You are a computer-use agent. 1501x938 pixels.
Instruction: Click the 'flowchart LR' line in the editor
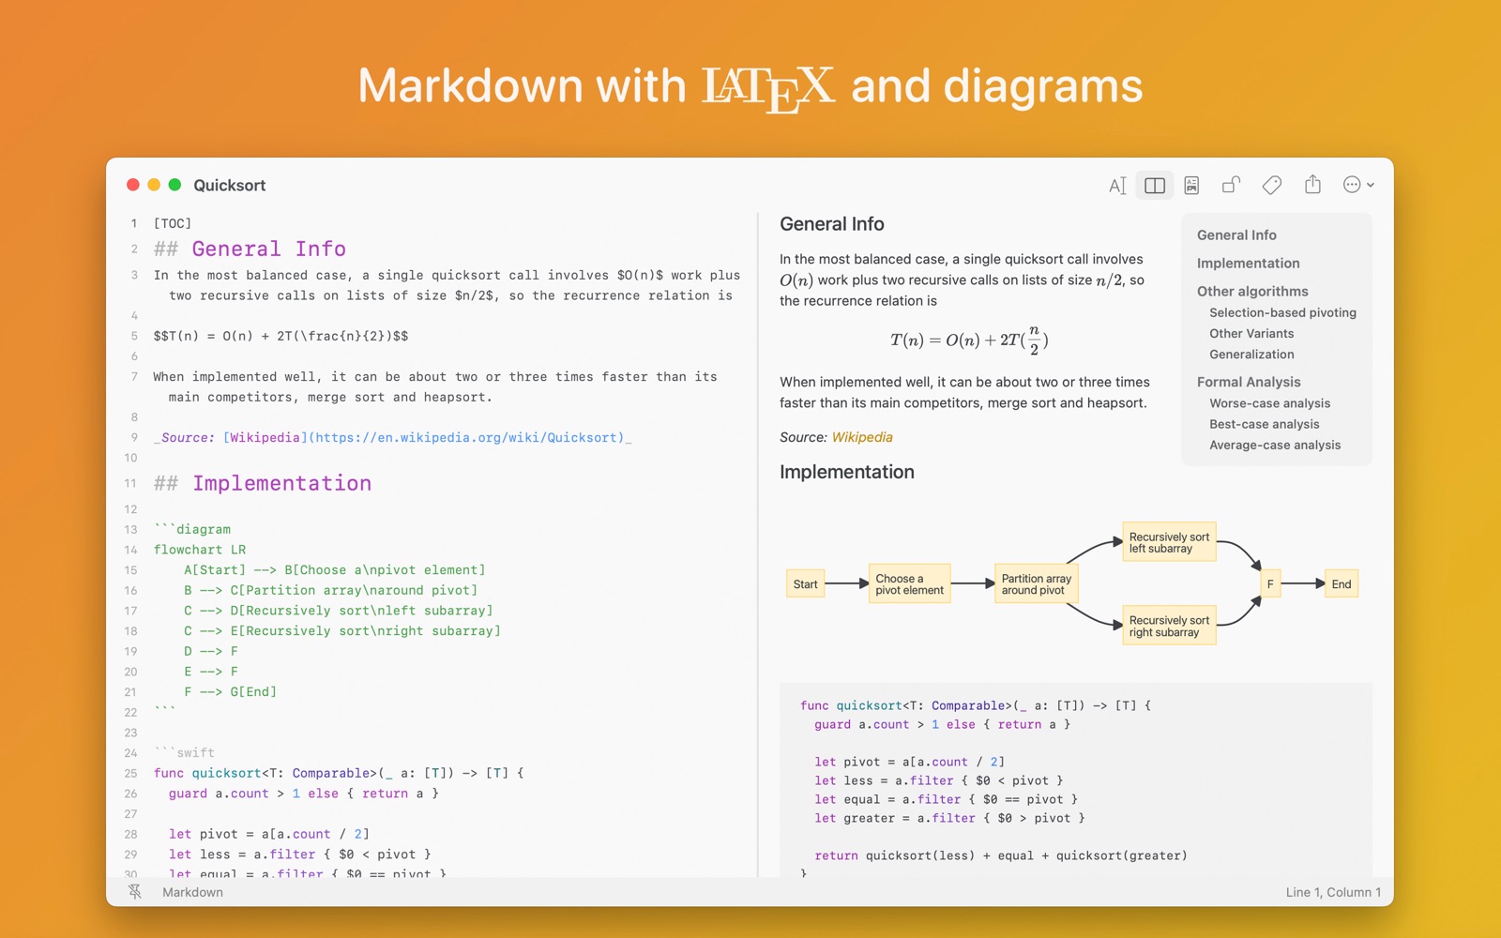pyautogui.click(x=200, y=550)
